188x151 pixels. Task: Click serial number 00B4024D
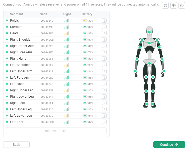tap(47, 21)
